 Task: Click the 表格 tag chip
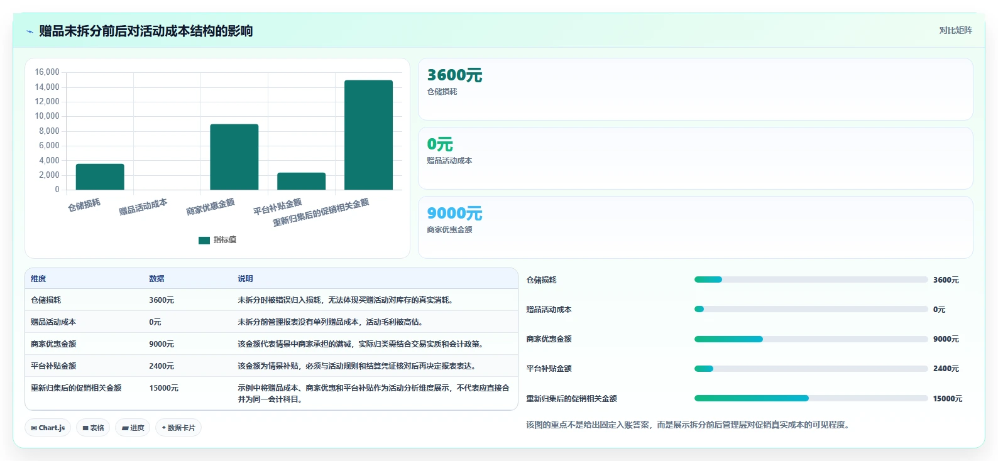pos(93,428)
